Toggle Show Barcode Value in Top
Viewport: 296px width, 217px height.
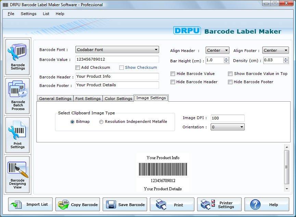(230, 74)
